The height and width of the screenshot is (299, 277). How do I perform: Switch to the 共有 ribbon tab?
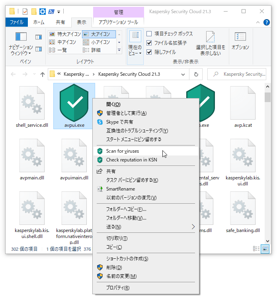click(60, 22)
